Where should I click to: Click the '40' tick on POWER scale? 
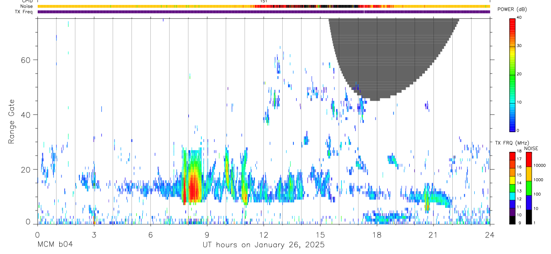pos(520,18)
